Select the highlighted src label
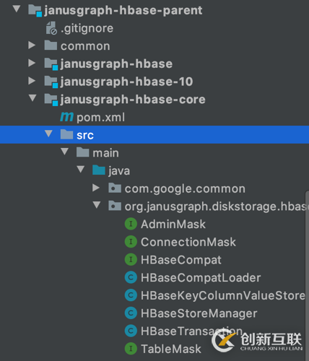The image size is (309, 361). 85,135
